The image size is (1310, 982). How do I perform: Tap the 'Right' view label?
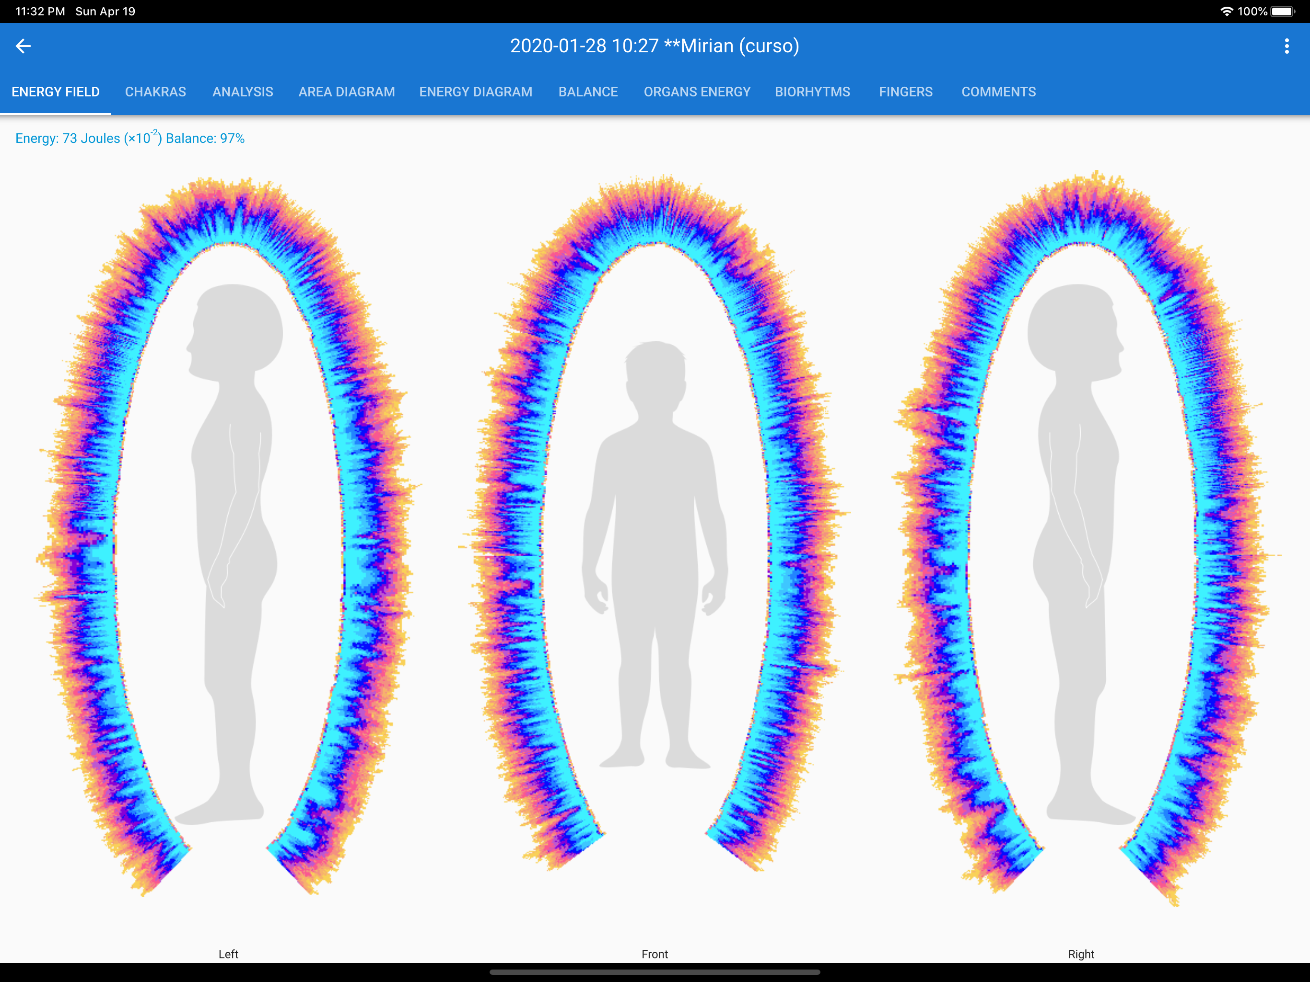coord(1081,954)
